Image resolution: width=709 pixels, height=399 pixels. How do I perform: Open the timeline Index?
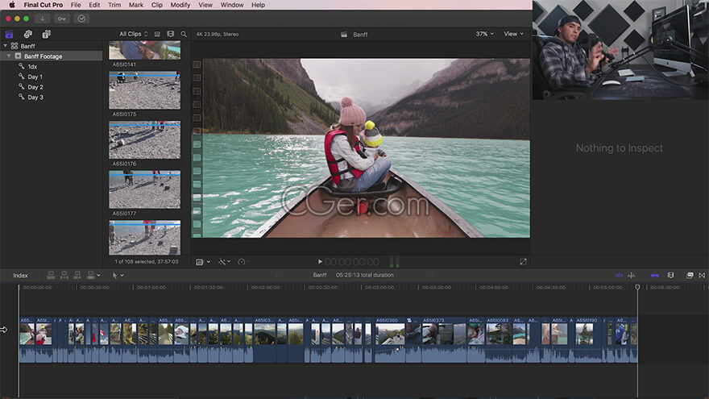coord(20,276)
